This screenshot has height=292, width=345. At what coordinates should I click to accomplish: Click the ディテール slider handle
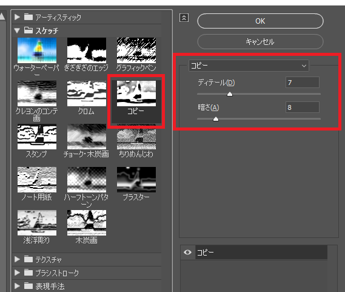click(x=230, y=94)
